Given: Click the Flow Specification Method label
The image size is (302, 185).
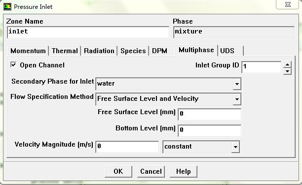Looking at the screenshot, I should 52,96.
